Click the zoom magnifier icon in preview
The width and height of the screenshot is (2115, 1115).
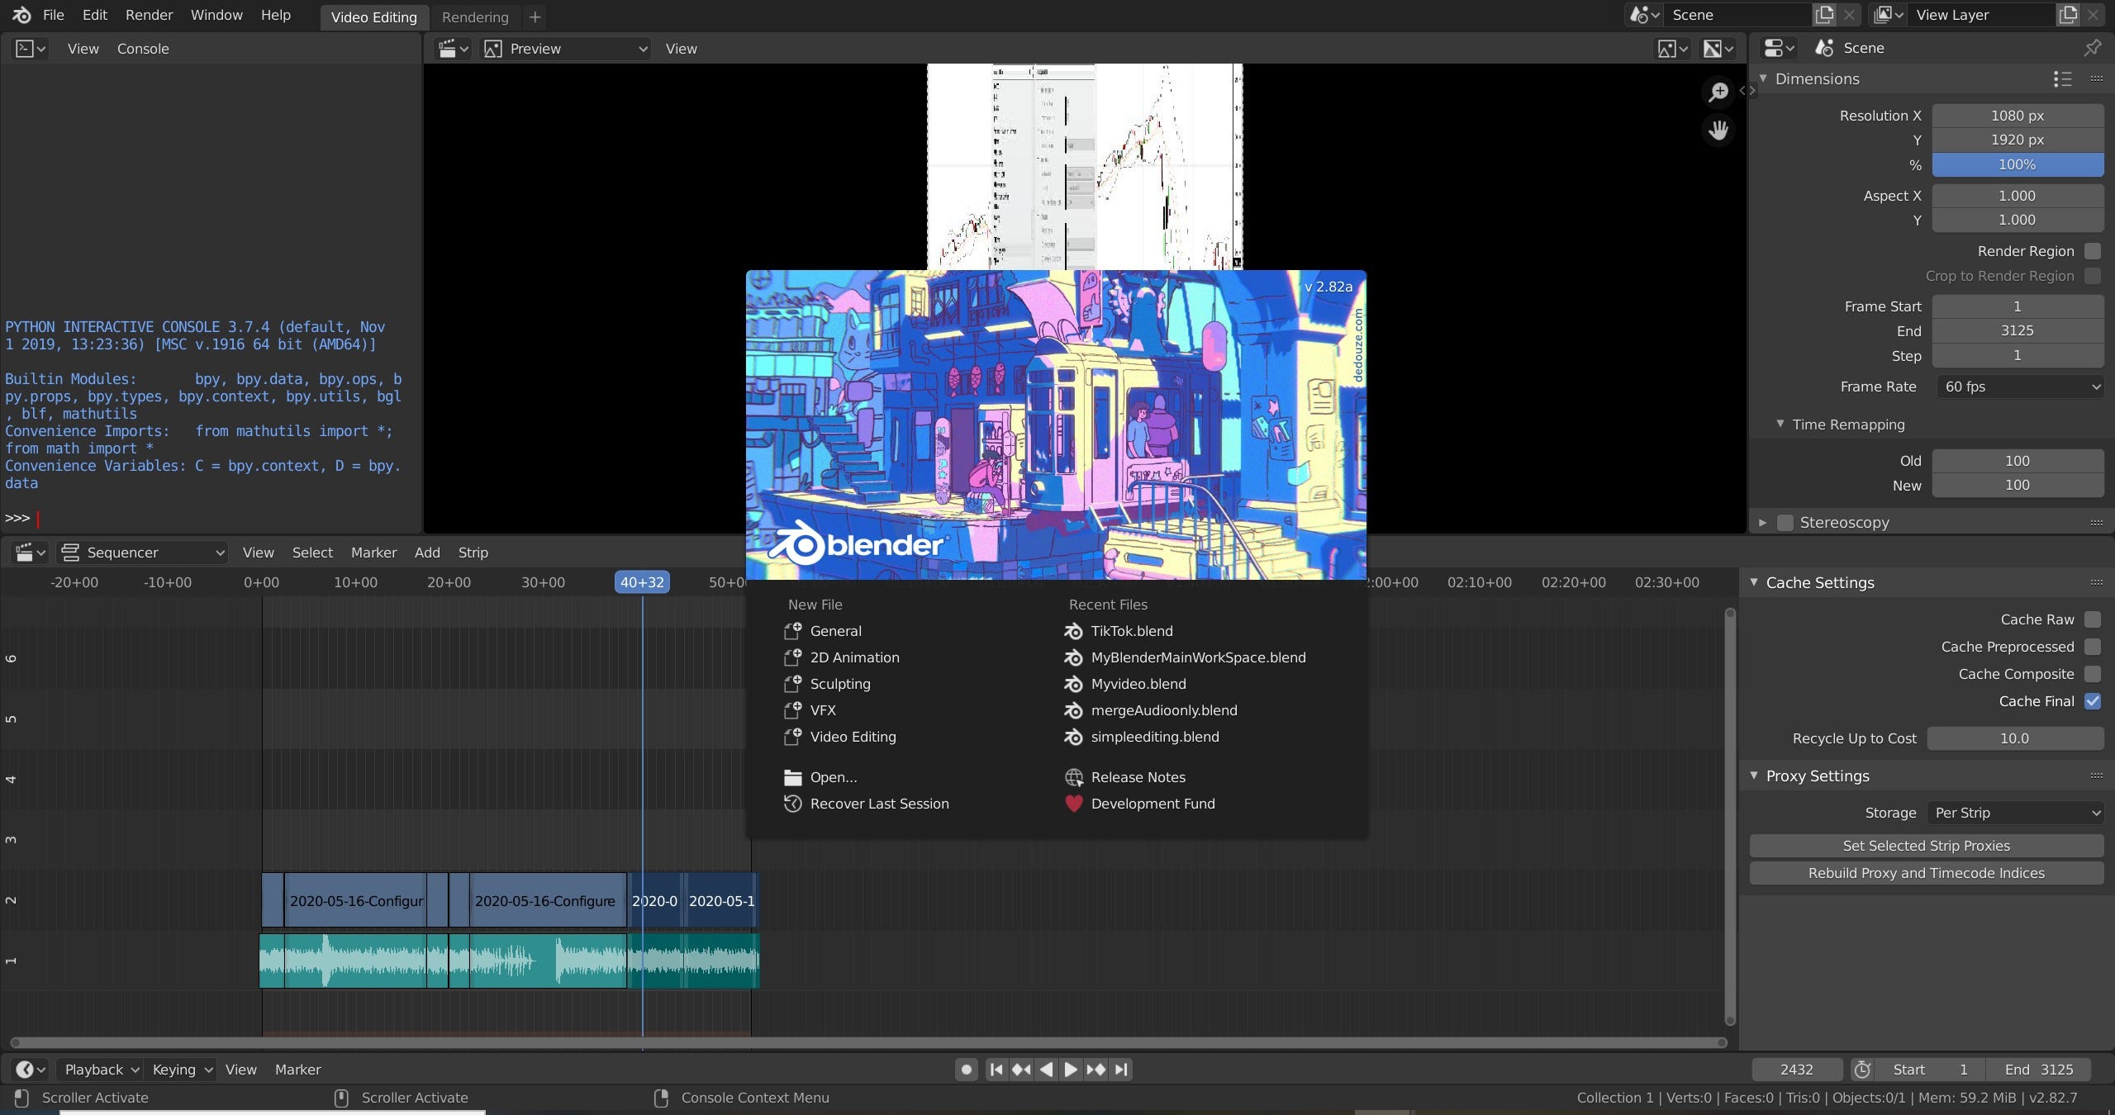coord(1718,92)
